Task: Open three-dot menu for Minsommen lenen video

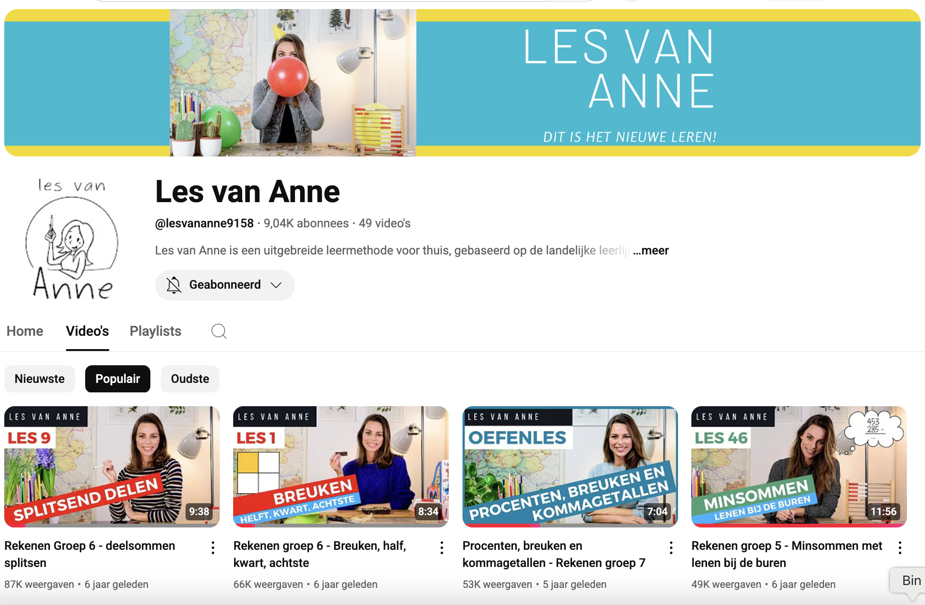Action: (x=900, y=548)
